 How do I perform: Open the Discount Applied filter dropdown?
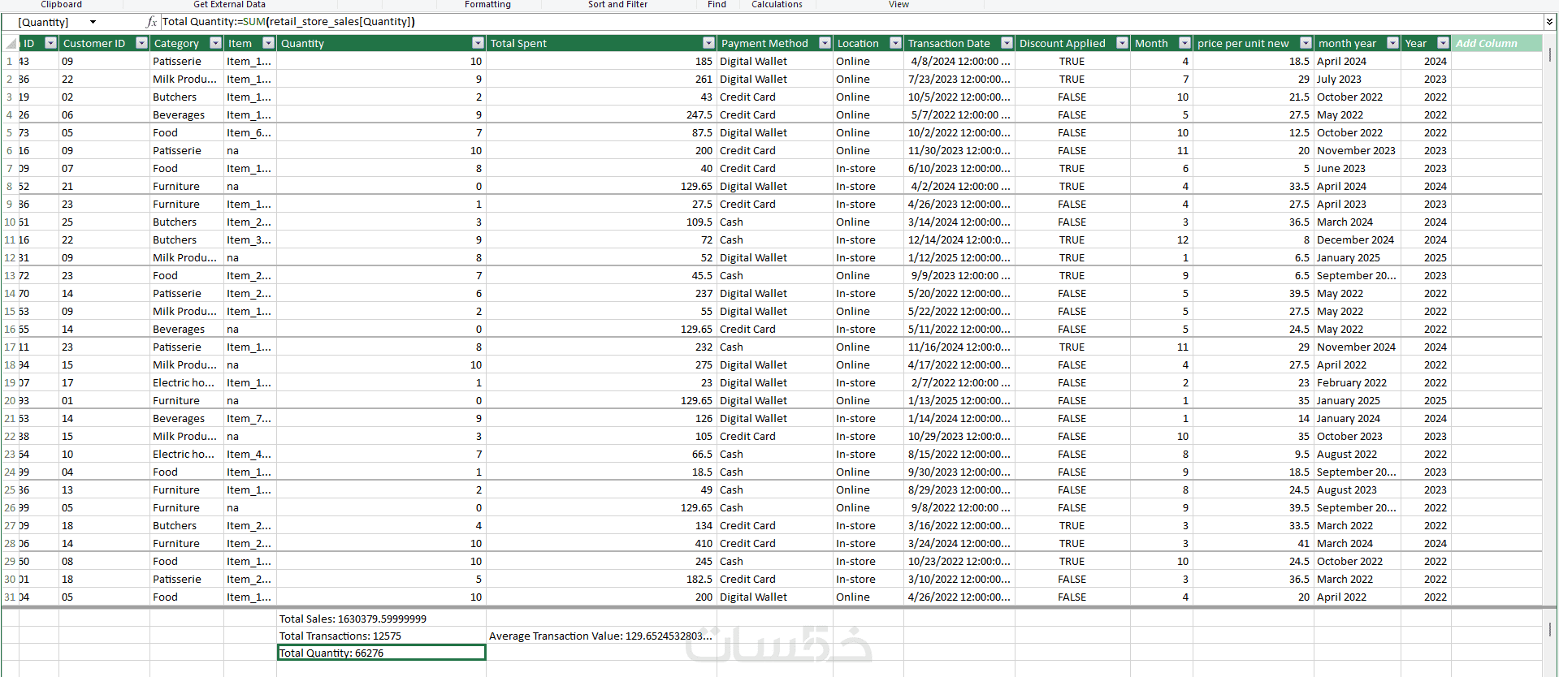[x=1122, y=43]
